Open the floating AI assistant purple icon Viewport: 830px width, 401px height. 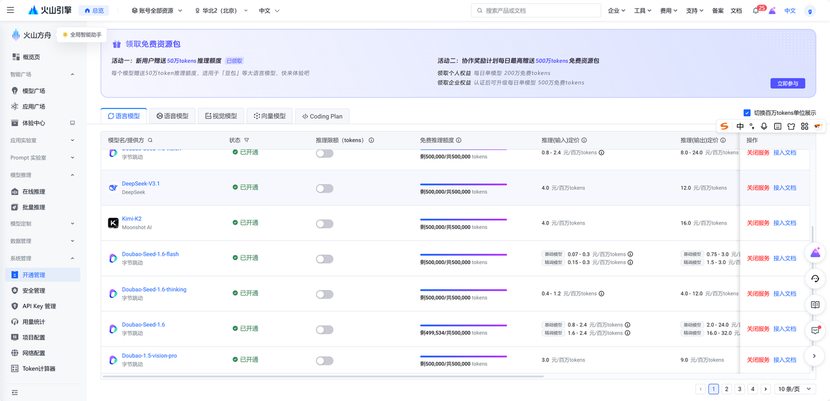815,253
